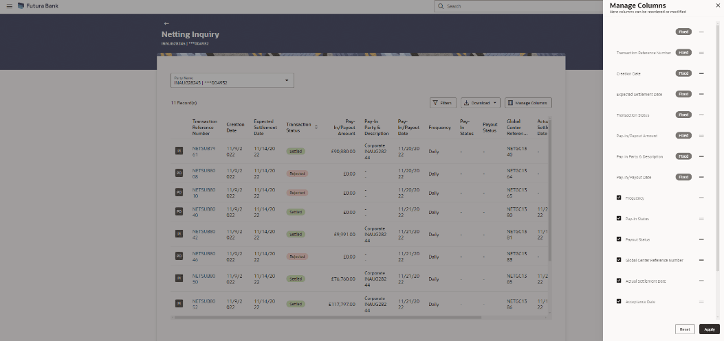Uncheck the Payout Status column checkbox
The height and width of the screenshot is (341, 724).
[x=619, y=239]
